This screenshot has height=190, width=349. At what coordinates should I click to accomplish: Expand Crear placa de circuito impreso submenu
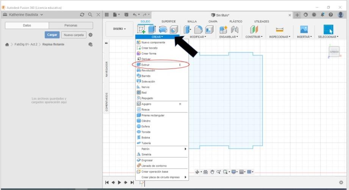[162, 177]
